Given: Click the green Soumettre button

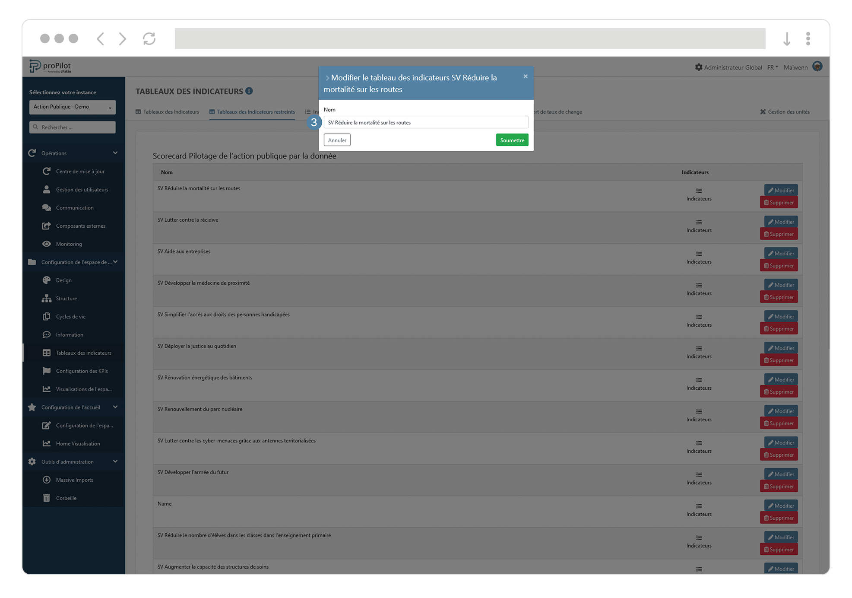Looking at the screenshot, I should (x=512, y=140).
